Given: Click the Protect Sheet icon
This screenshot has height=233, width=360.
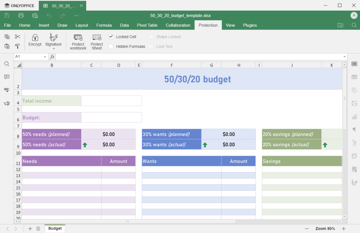Looking at the screenshot, I should (x=97, y=38).
